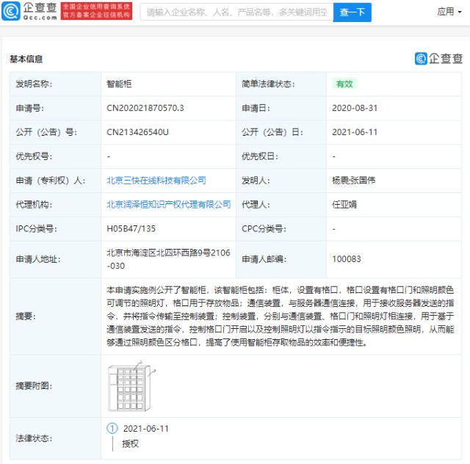The width and height of the screenshot is (470, 464).
Task: Select publication number CN213426540U
Action: (x=137, y=132)
